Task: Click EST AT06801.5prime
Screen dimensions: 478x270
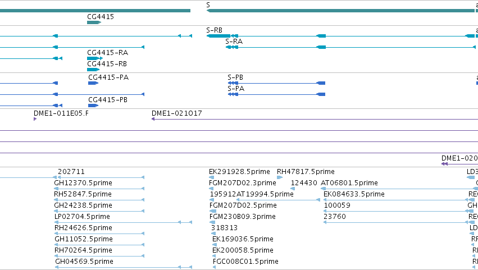Action: 349,183
